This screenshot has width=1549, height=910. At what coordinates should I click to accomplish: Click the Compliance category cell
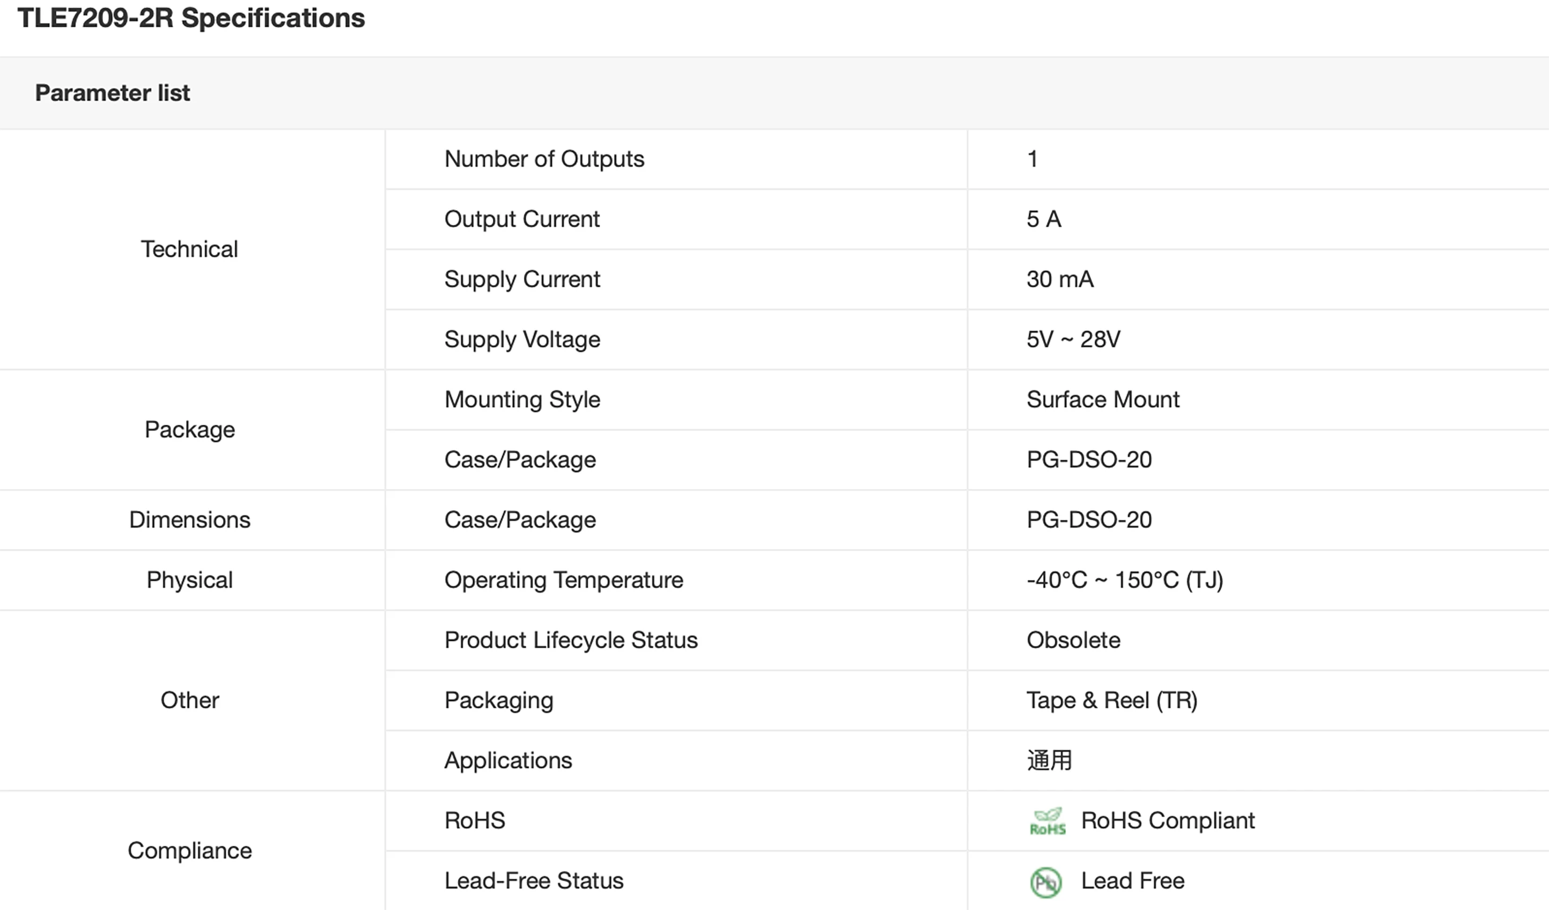(x=189, y=851)
